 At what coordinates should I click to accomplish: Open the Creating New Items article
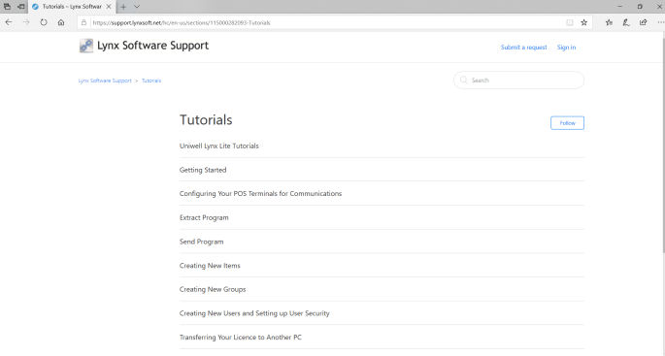[210, 266]
